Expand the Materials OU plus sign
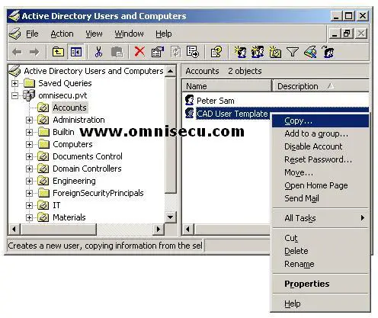378x318 pixels. click(29, 217)
